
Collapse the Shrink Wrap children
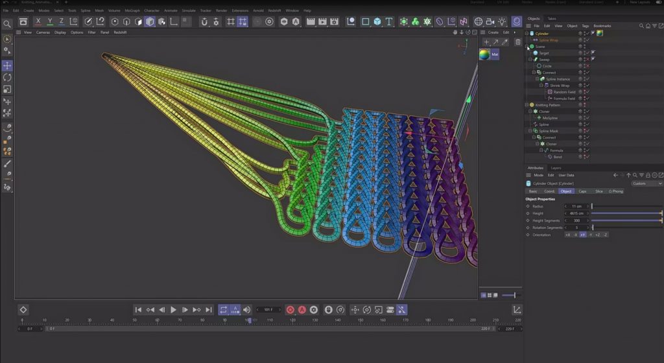pos(541,86)
